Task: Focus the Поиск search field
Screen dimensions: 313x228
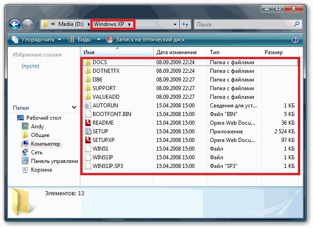Action: [244, 25]
